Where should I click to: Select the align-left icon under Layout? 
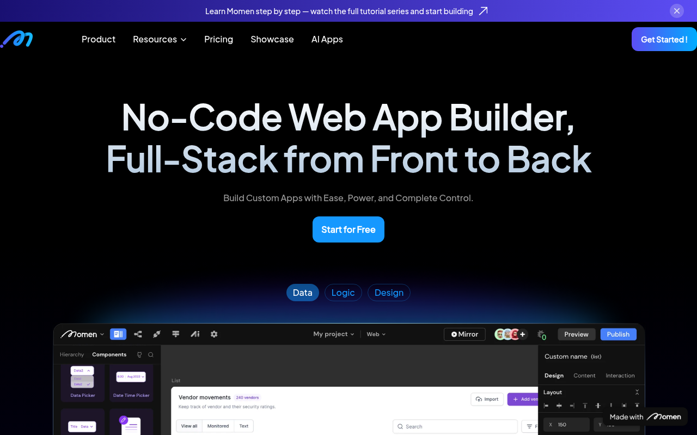(x=546, y=405)
